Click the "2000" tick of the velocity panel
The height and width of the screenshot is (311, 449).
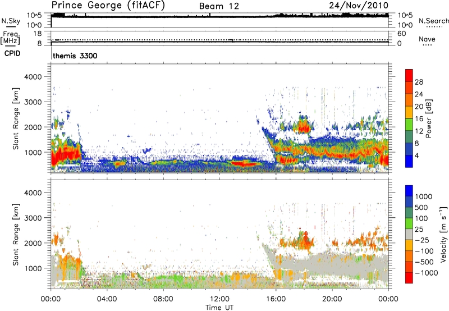tap(33, 243)
